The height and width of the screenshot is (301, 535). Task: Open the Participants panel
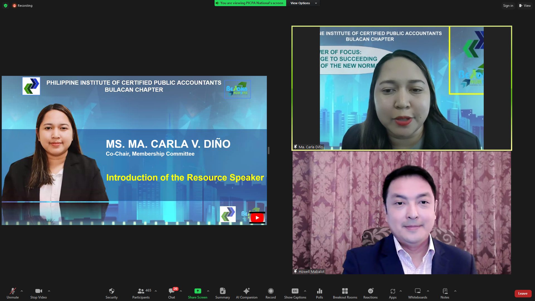pyautogui.click(x=141, y=293)
